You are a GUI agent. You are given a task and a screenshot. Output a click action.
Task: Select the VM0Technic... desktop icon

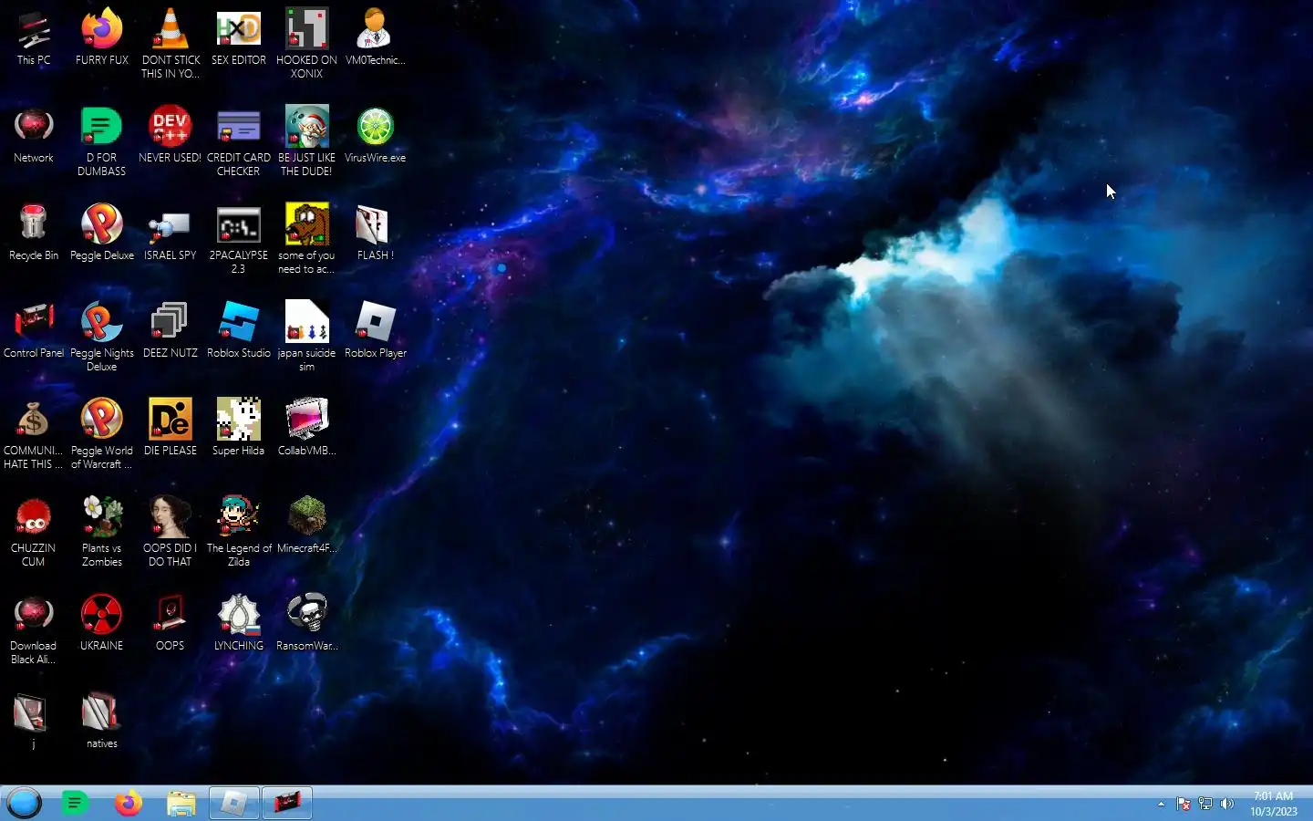pyautogui.click(x=375, y=38)
